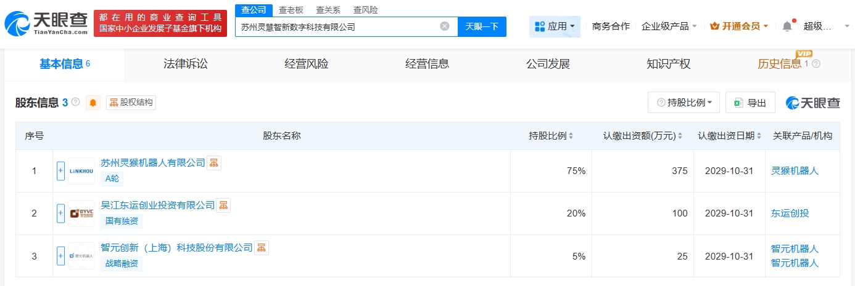Image resolution: width=855 pixels, height=286 pixels.
Task: Click the 导出 export button
Action: pos(750,103)
